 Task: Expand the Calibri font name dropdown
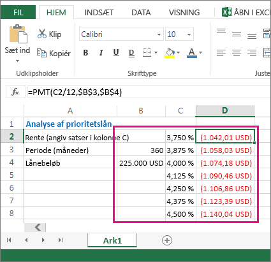(159, 34)
